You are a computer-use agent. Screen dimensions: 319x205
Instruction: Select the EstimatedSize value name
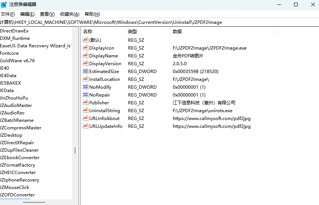tap(104, 71)
